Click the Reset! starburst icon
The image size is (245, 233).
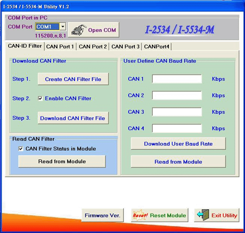point(140,215)
